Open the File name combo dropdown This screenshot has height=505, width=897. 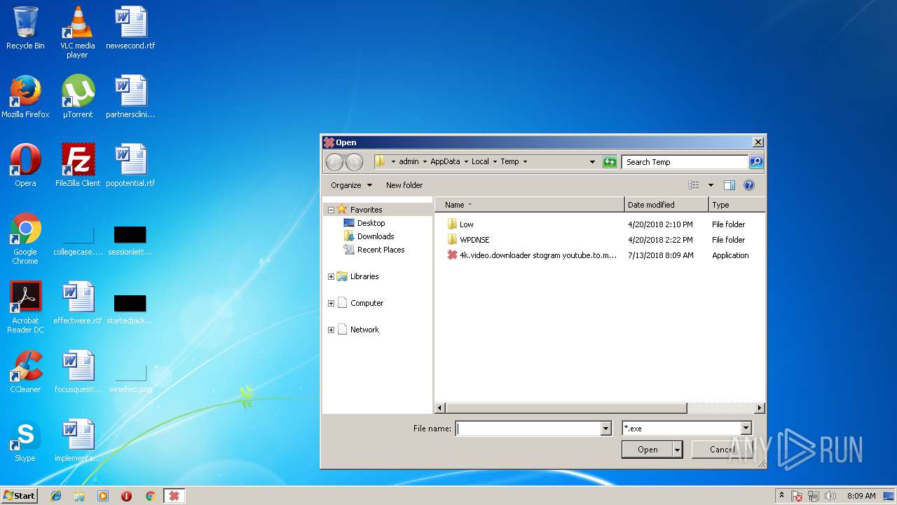(x=606, y=429)
